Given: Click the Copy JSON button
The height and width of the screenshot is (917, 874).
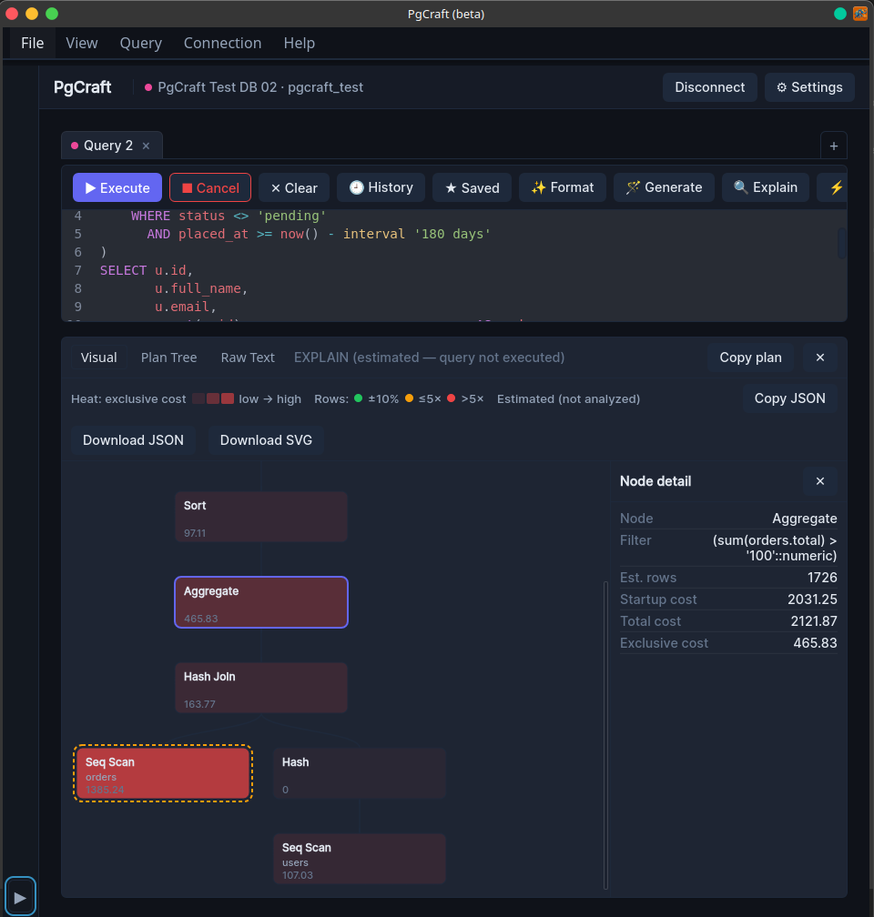Looking at the screenshot, I should 789,398.
